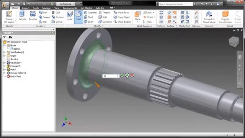Select Hole5 in the browser tree
Image resolution: width=245 pixels, height=138 pixels.
(11, 69)
